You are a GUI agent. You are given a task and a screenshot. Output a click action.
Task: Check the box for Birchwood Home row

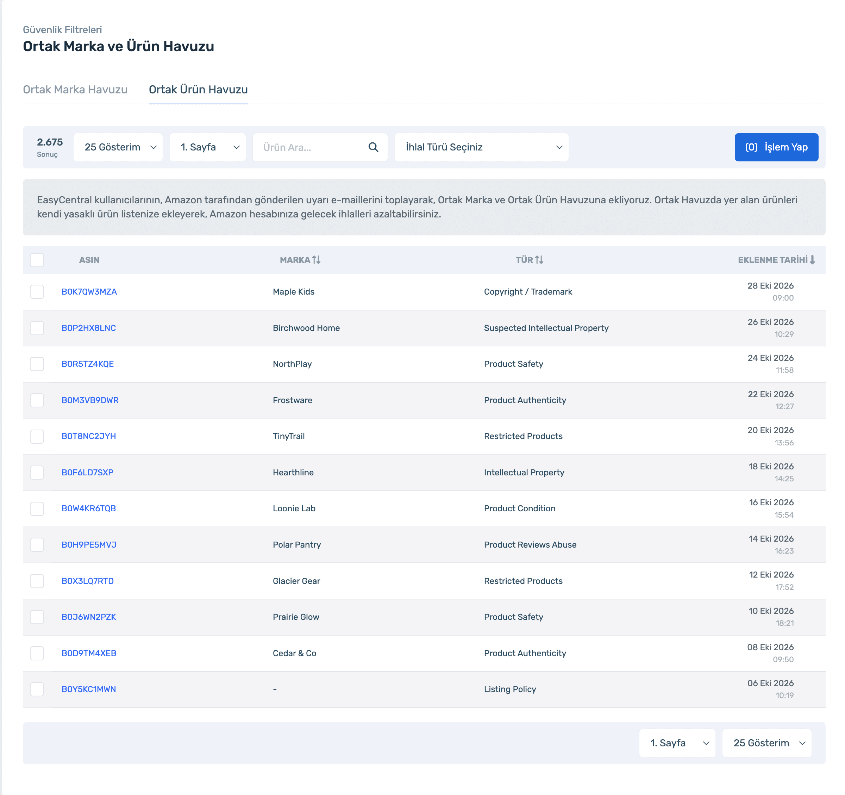click(x=37, y=328)
